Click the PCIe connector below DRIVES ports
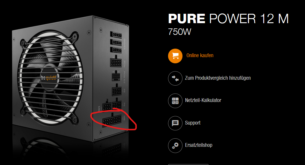The height and width of the screenshot is (165, 305). coord(116,62)
